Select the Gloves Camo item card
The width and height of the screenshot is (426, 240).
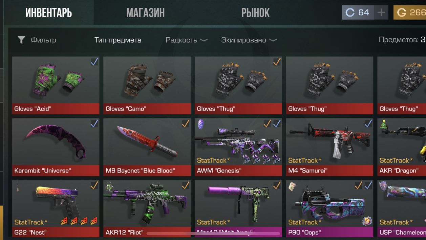pos(147,85)
